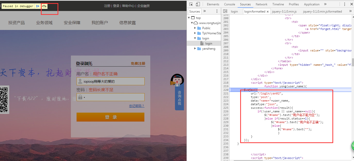The height and width of the screenshot is (161, 354).
Task: Collapse the www.rongtuojin domain node
Action: click(x=192, y=23)
